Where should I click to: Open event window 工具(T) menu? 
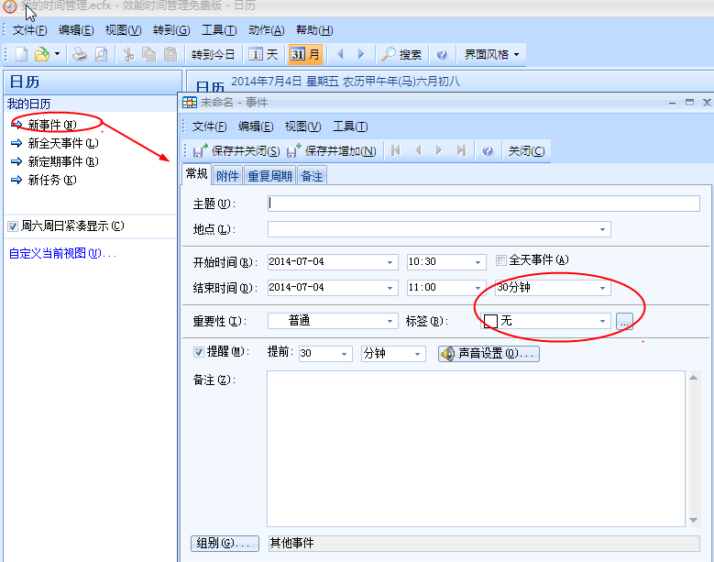(350, 127)
